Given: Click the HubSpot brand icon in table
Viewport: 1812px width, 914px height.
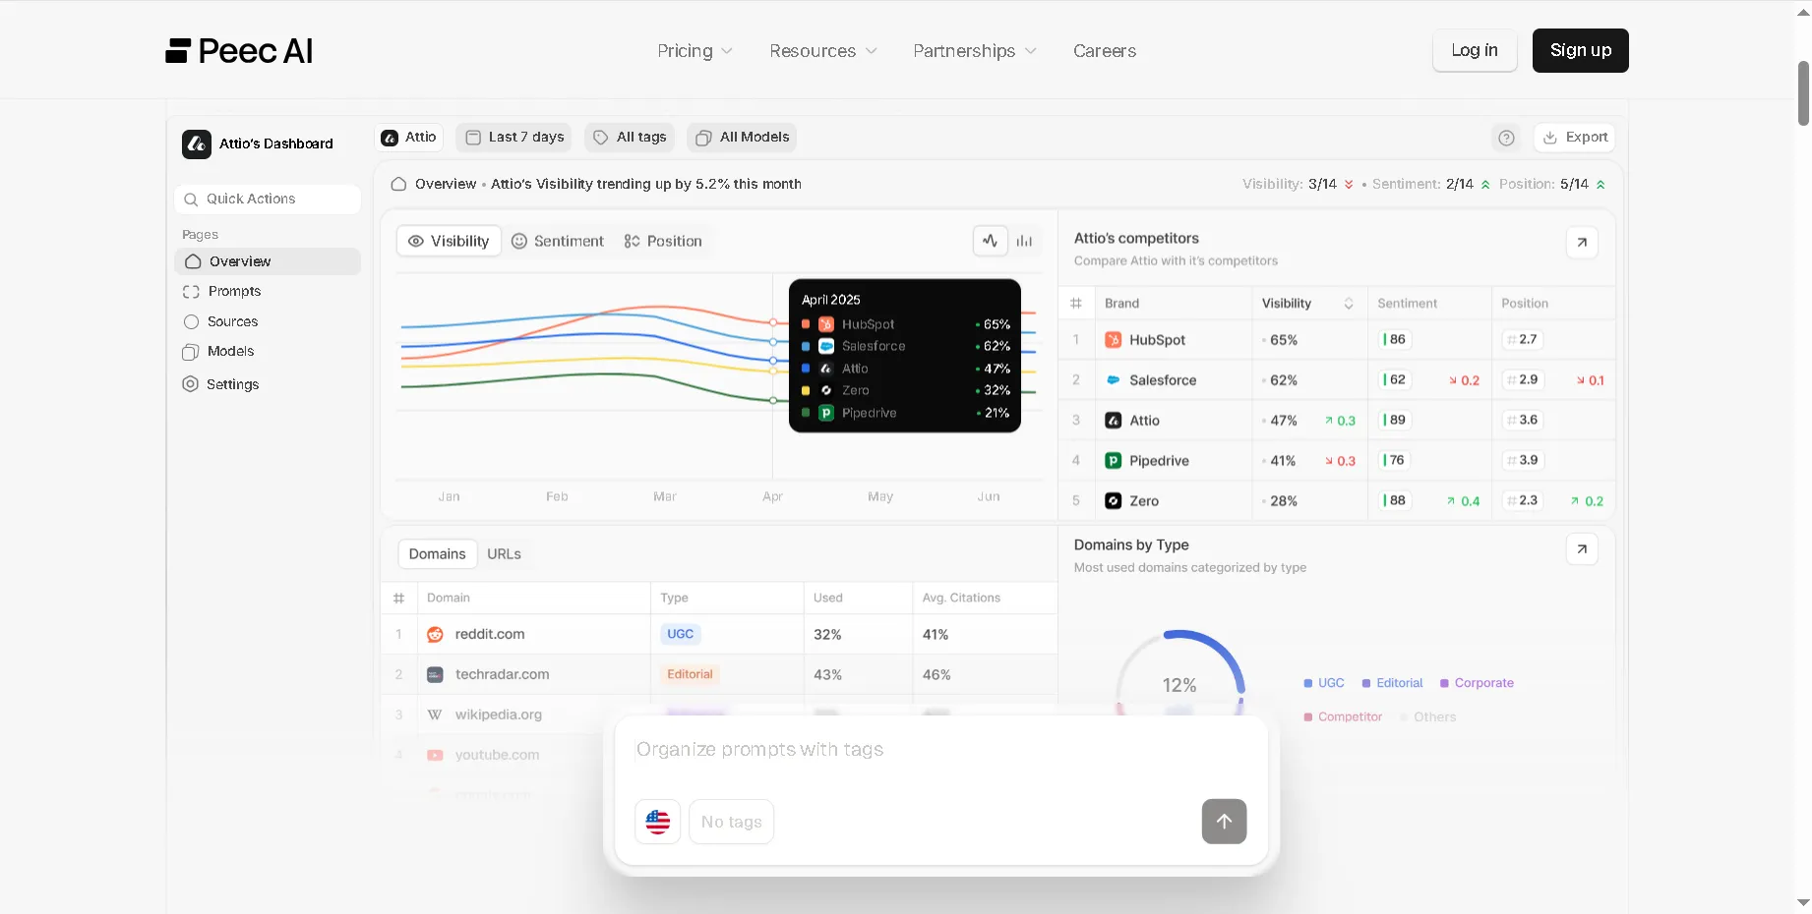Looking at the screenshot, I should click(x=1114, y=340).
